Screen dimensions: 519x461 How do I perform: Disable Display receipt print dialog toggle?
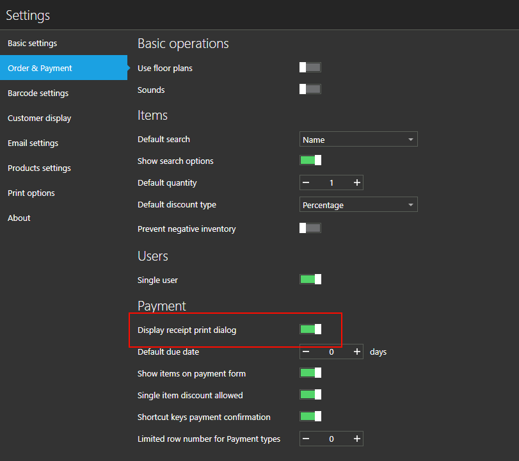click(x=310, y=329)
